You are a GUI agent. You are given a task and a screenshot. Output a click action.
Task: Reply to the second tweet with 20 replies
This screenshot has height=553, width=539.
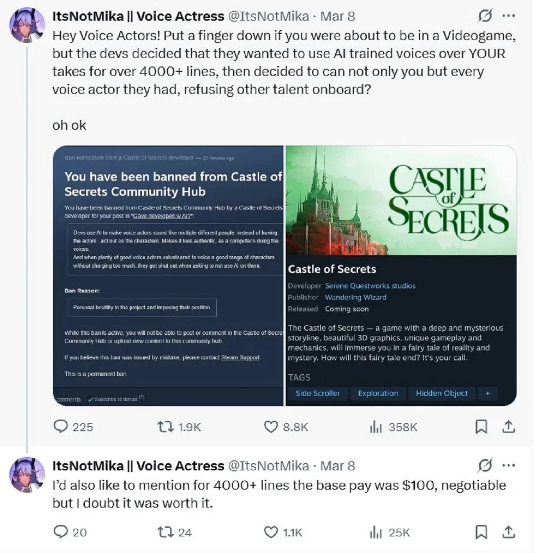pos(60,532)
